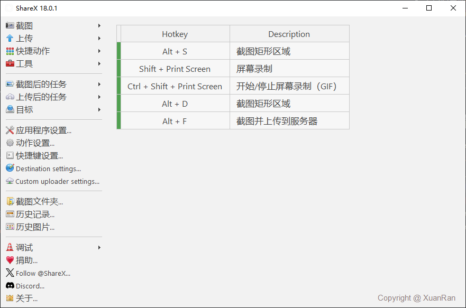Image resolution: width=466 pixels, height=308 pixels.
Task: Click the gear icon for 动作设置
Action: click(x=10, y=143)
